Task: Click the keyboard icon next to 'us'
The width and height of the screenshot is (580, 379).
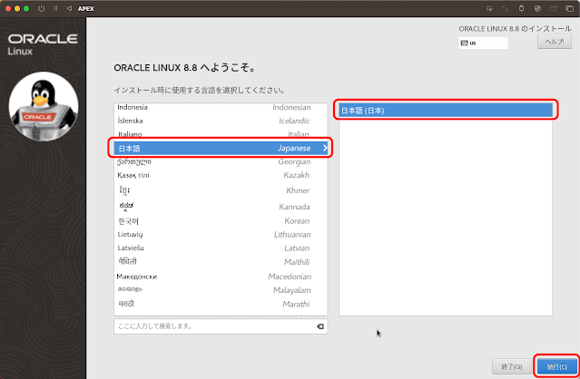Action: click(464, 43)
